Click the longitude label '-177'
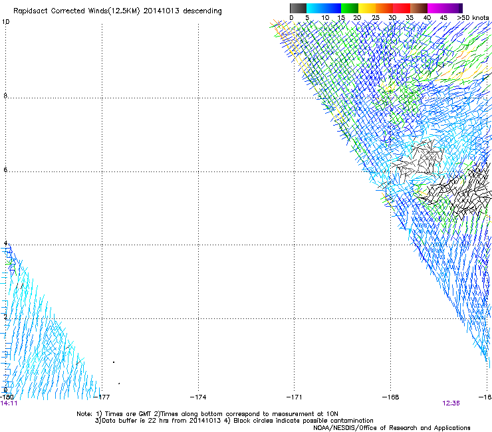The height and width of the screenshot is (432, 492). point(102,397)
